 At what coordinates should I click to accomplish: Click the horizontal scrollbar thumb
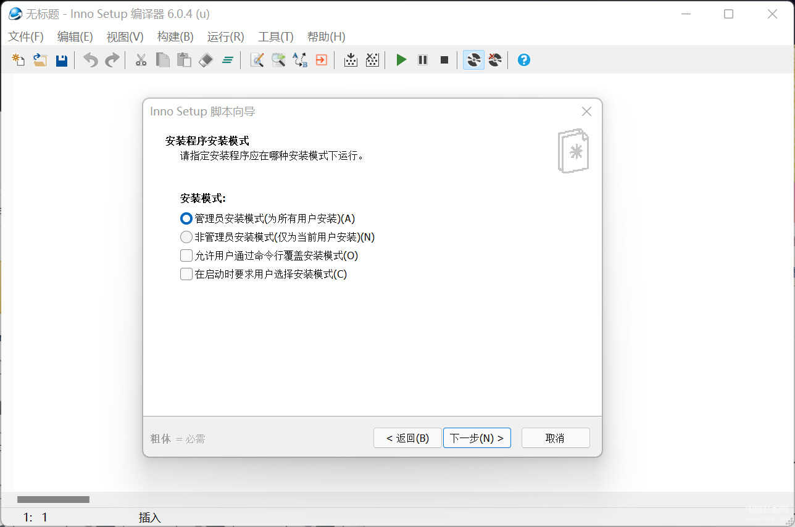53,499
